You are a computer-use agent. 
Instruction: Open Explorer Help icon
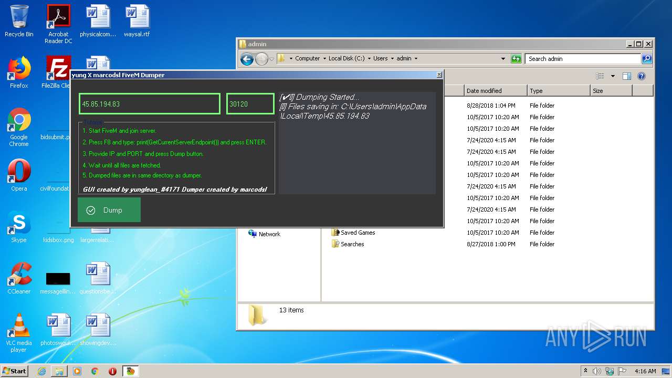click(641, 76)
